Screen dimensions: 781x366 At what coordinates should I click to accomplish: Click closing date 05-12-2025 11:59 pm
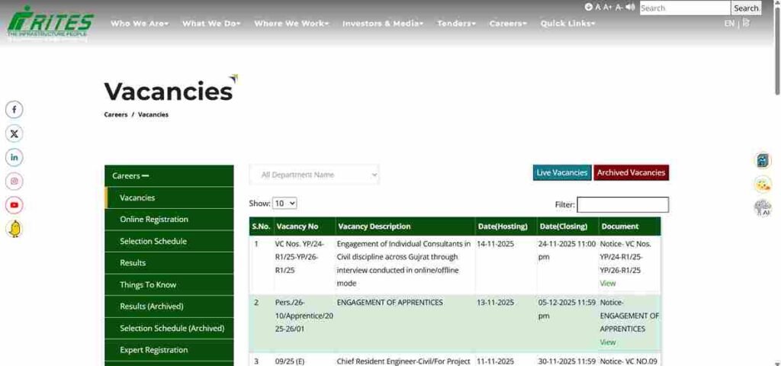coord(567,310)
